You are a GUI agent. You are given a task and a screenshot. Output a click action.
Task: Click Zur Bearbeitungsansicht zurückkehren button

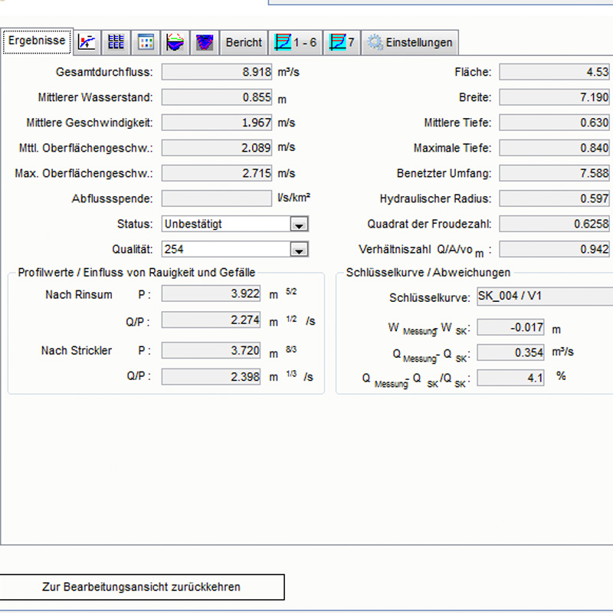[x=142, y=587]
